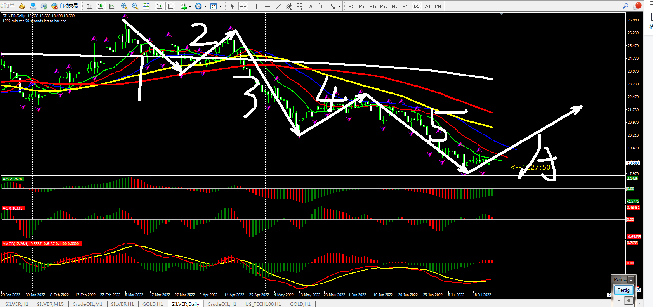Screen dimensions: 653x307
Task: Click the Fertig button
Action: (x=623, y=290)
